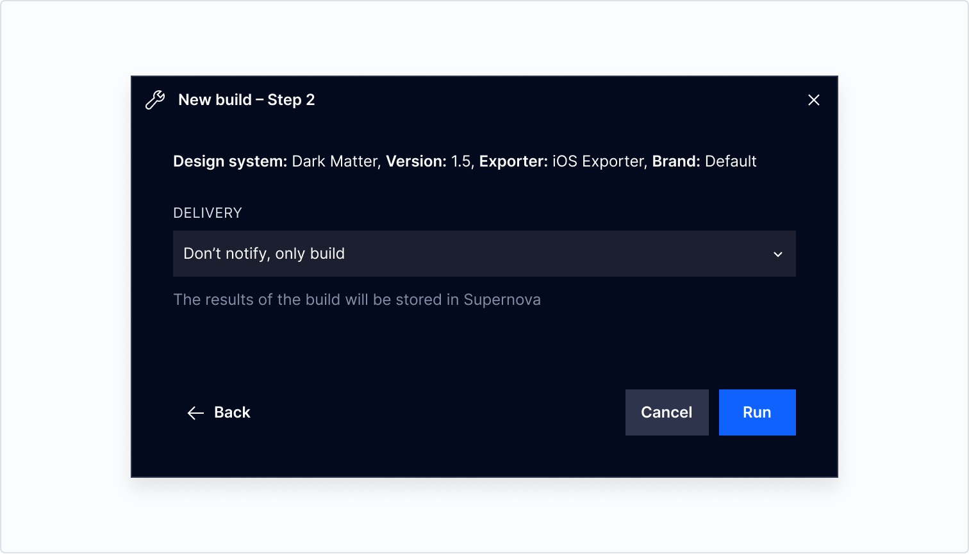This screenshot has width=969, height=554.
Task: Open the "Don't notify, only build" selector
Action: pyautogui.click(x=485, y=254)
